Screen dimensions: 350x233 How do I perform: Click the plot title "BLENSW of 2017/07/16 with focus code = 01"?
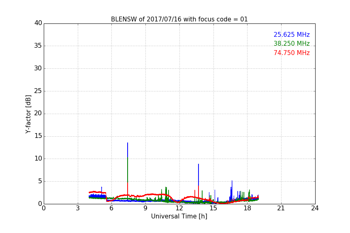(x=179, y=19)
